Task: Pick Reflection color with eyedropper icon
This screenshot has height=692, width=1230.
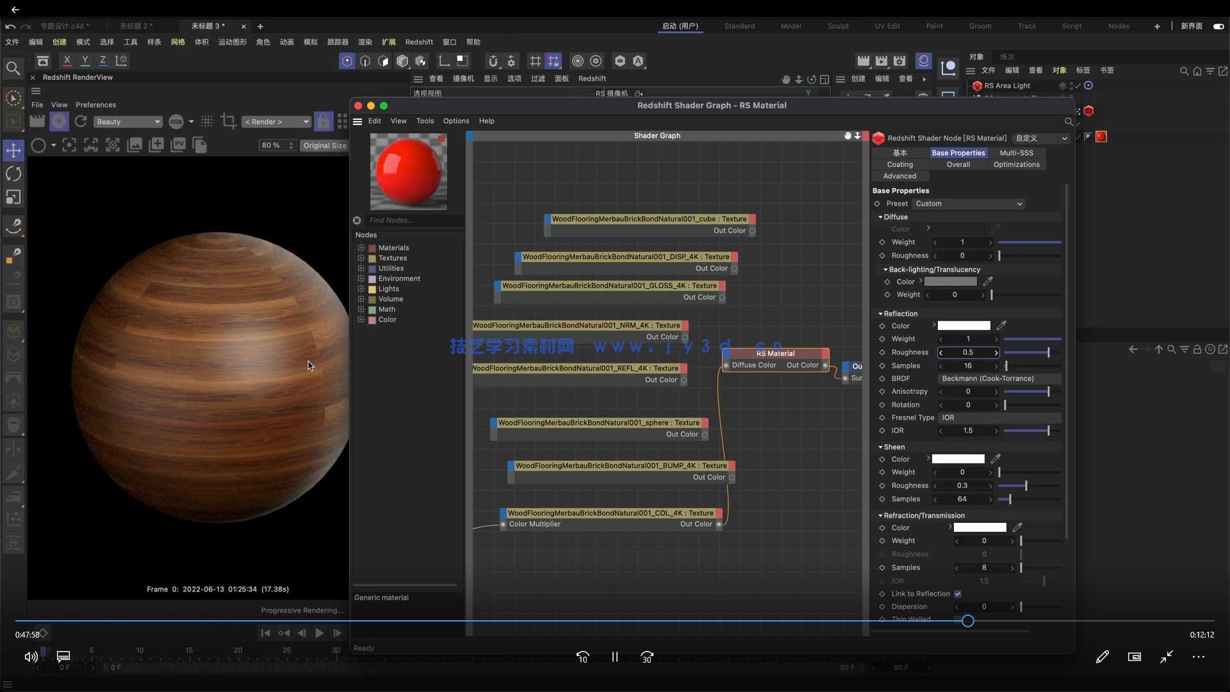Action: pos(1001,325)
